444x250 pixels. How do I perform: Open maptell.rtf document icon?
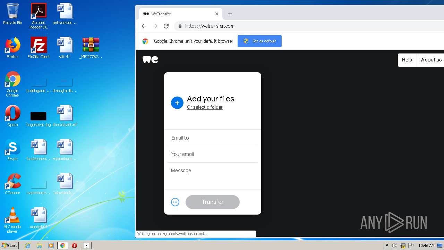tap(39, 218)
